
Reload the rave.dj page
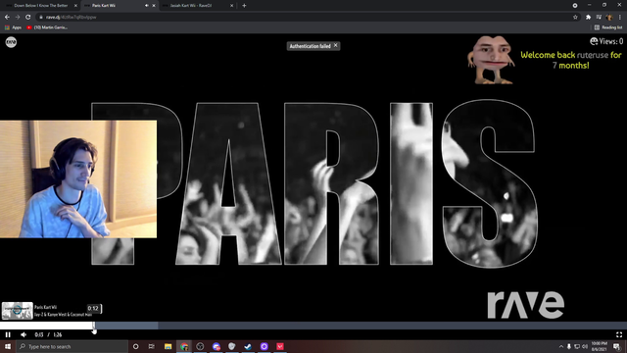coord(28,18)
